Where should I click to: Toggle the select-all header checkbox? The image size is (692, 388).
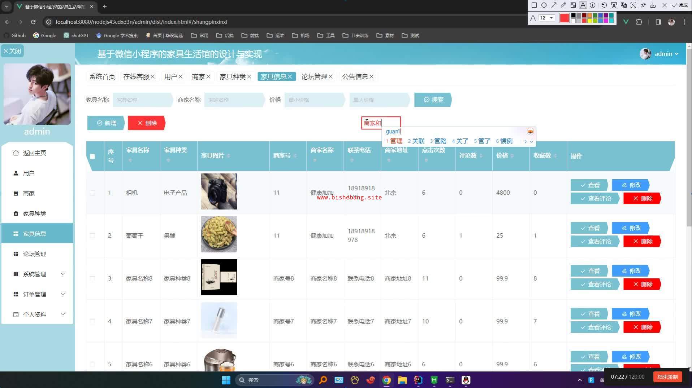tap(92, 156)
